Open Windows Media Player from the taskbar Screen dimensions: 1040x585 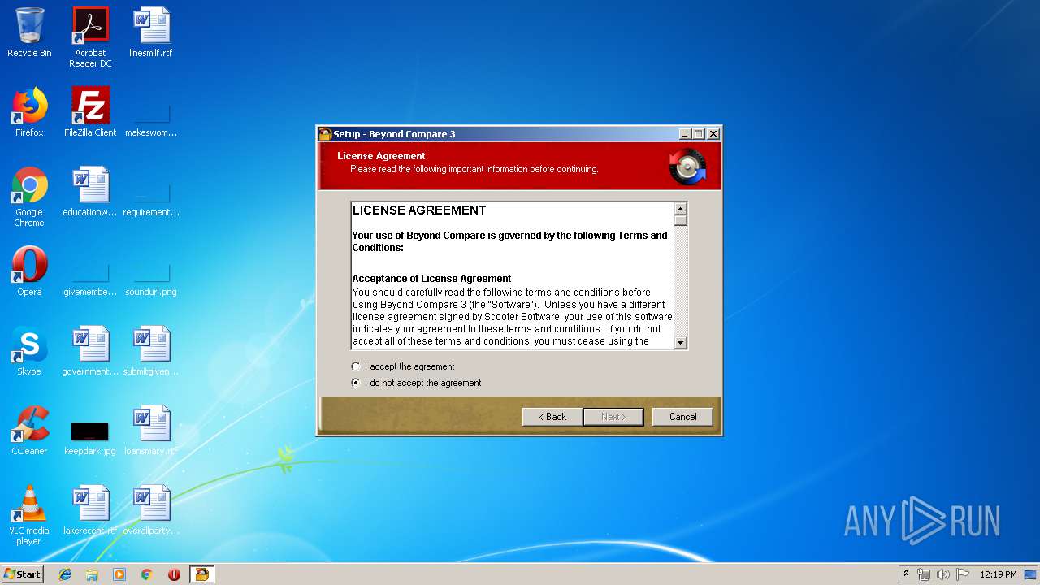(x=119, y=574)
